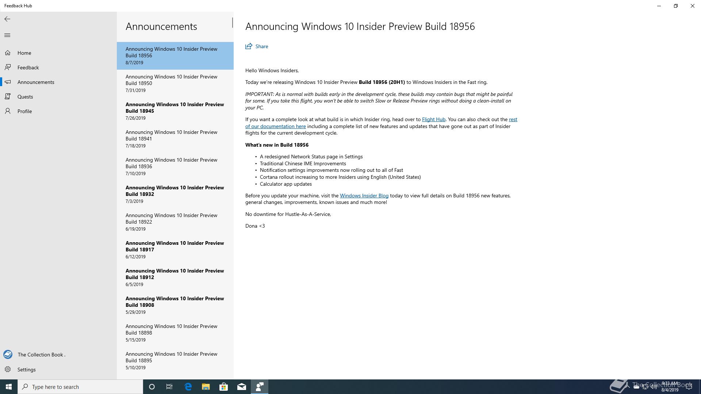
Task: Open Settings gear icon in sidebar
Action: pos(8,370)
